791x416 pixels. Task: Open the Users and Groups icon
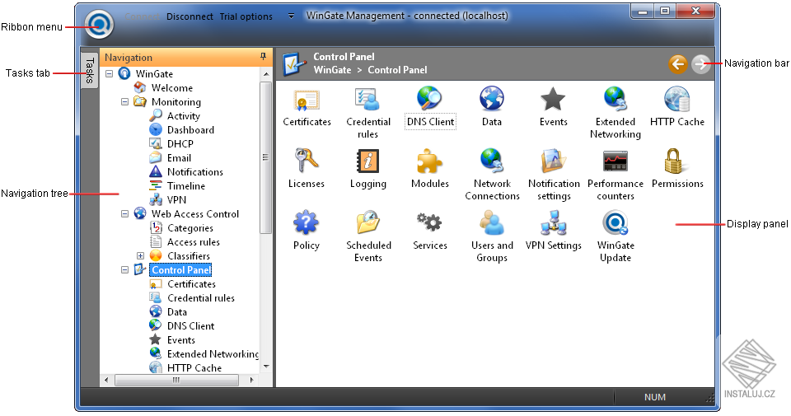click(491, 222)
